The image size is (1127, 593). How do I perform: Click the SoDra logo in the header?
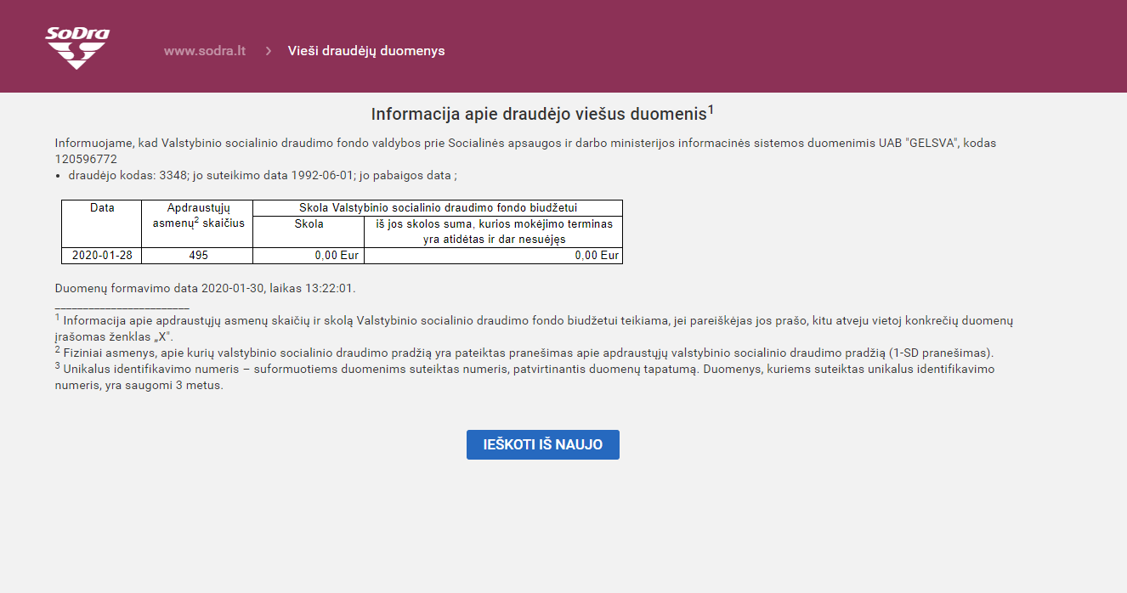76,48
